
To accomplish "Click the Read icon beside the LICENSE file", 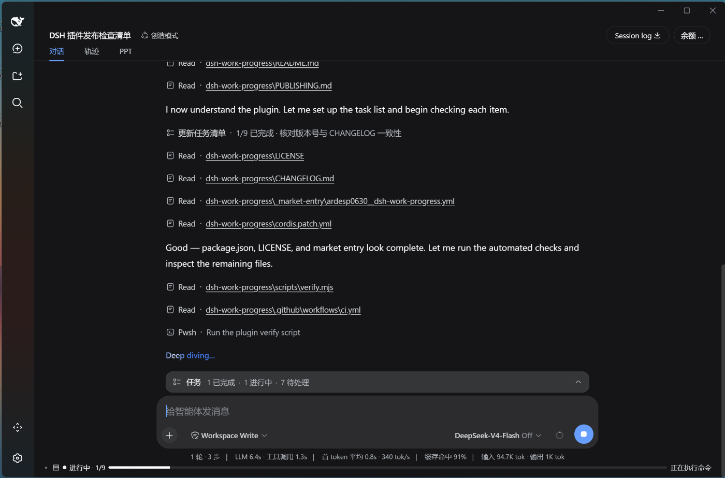I will [x=170, y=156].
